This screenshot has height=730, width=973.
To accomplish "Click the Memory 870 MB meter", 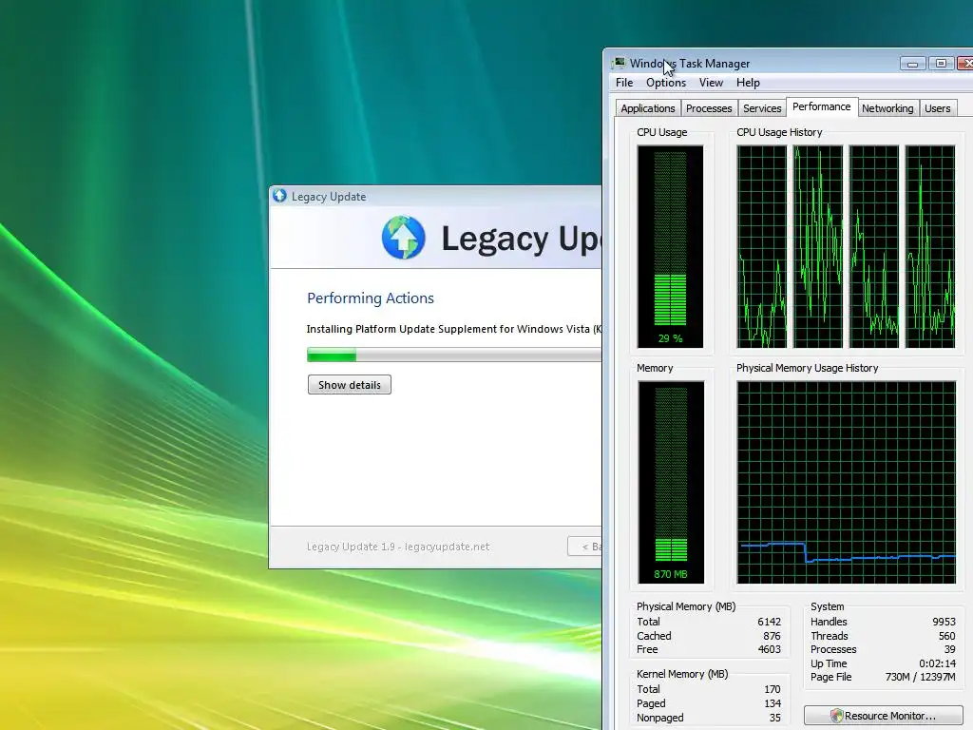I will (671, 482).
